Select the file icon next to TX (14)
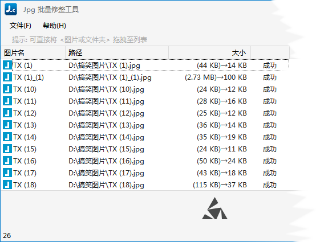This screenshot has height=242, width=320. point(7,137)
